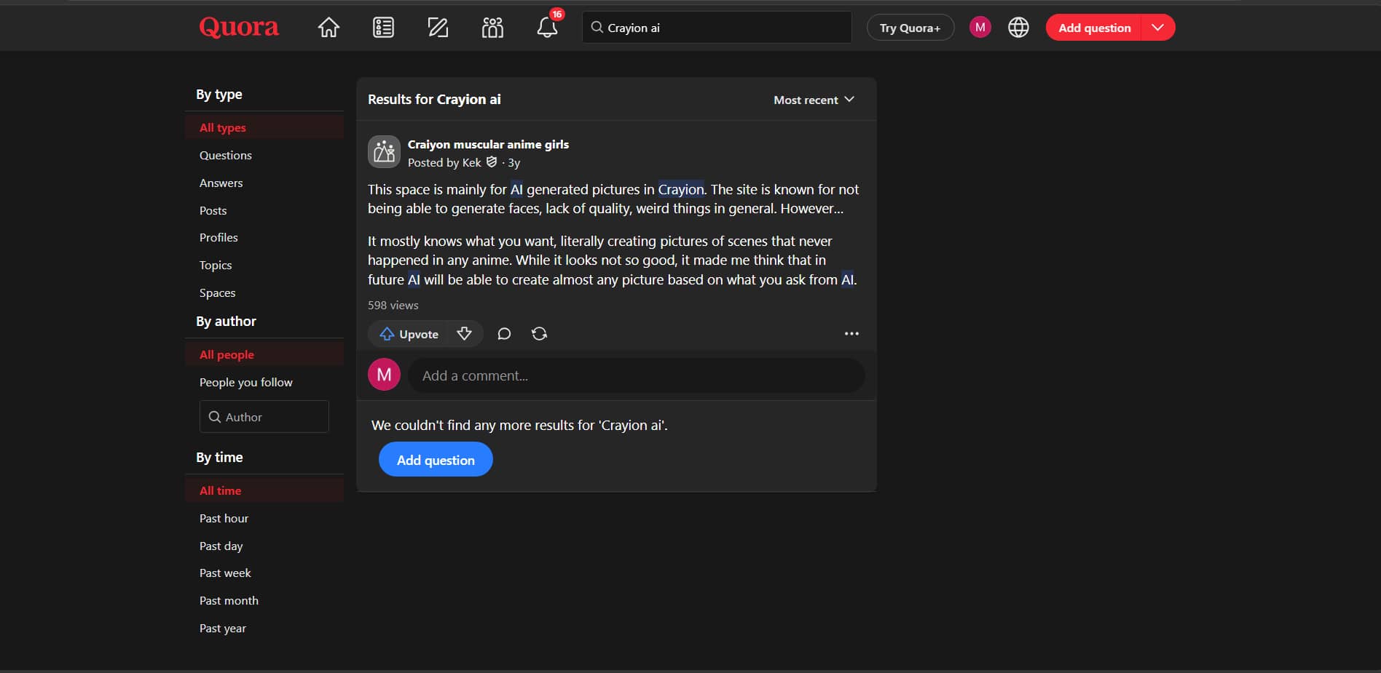
Task: Filter results to Past week
Action: pyautogui.click(x=225, y=573)
